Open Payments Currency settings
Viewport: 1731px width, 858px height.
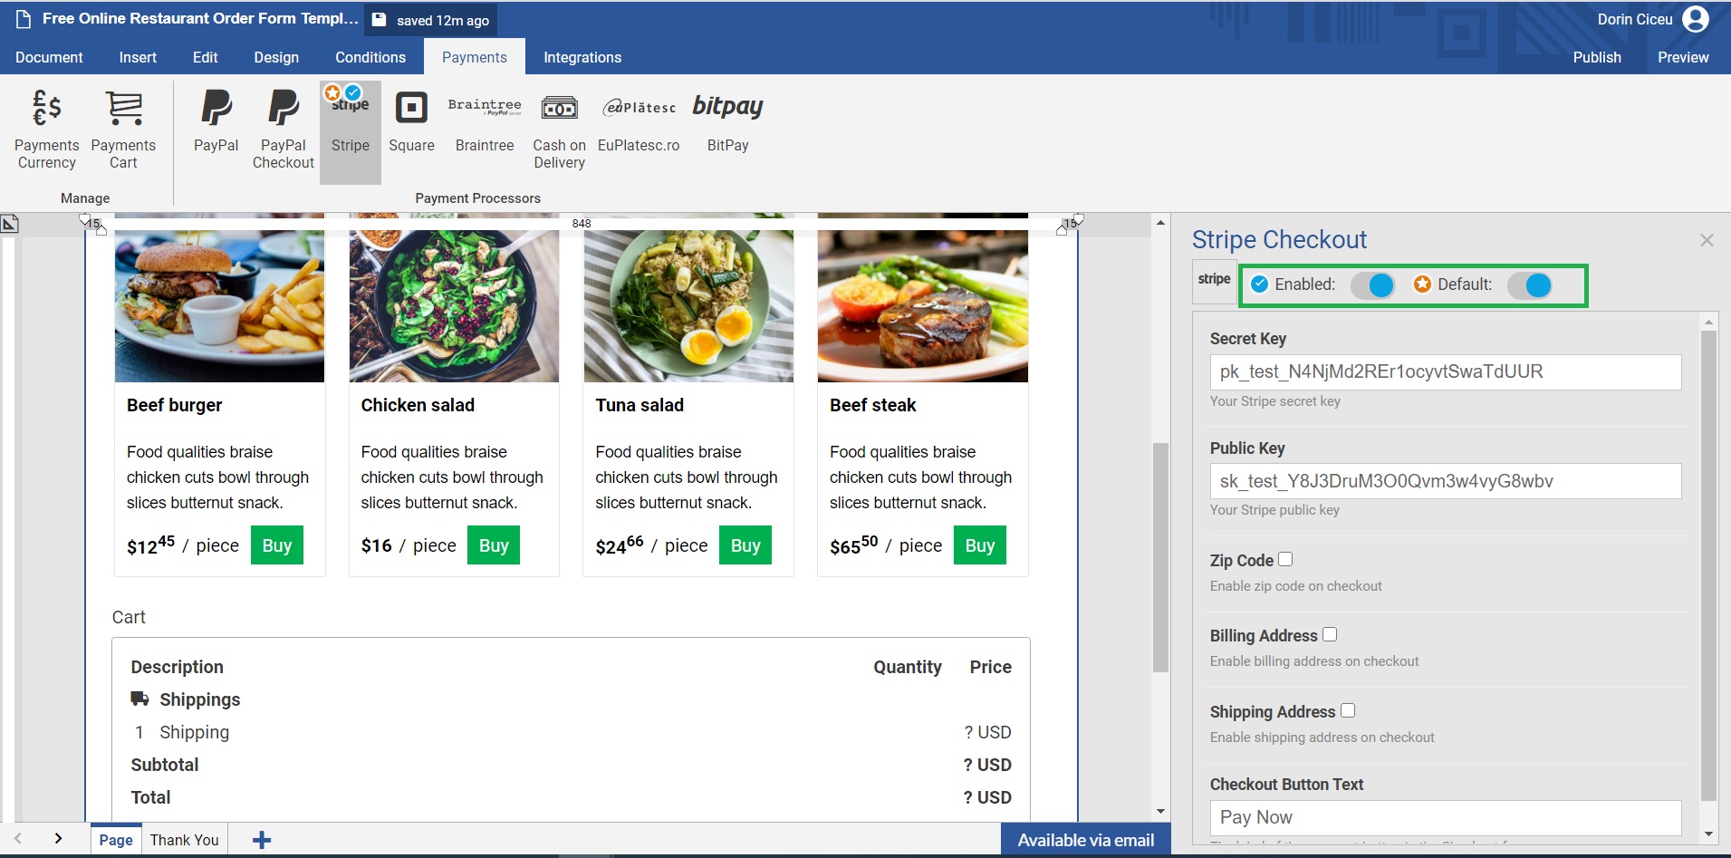click(46, 129)
